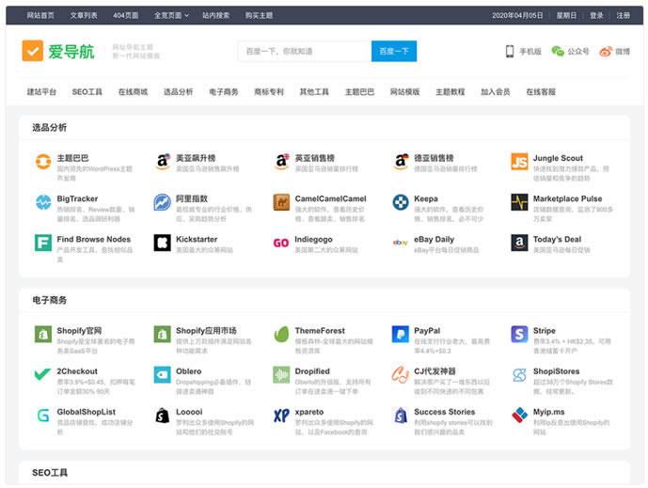Open the Jungle Scout JS icon
The height and width of the screenshot is (488, 648).
pos(519,162)
